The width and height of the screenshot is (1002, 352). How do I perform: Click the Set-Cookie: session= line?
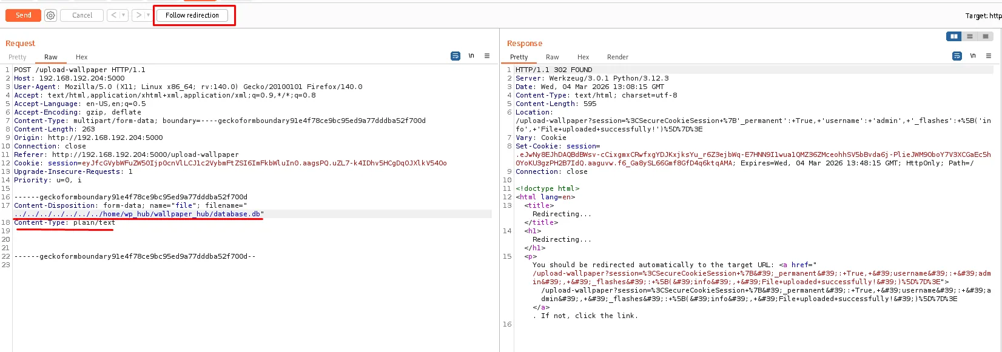557,146
